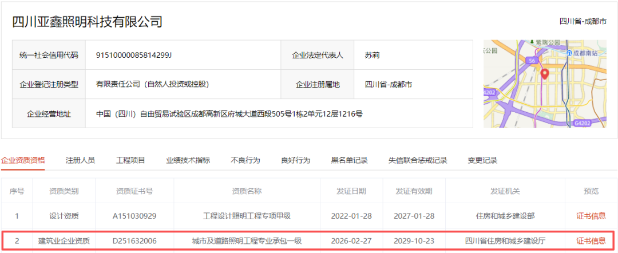Image resolution: width=618 pixels, height=253 pixels.
Task: Click the business address ending 1216号
Action: pyautogui.click(x=229, y=114)
